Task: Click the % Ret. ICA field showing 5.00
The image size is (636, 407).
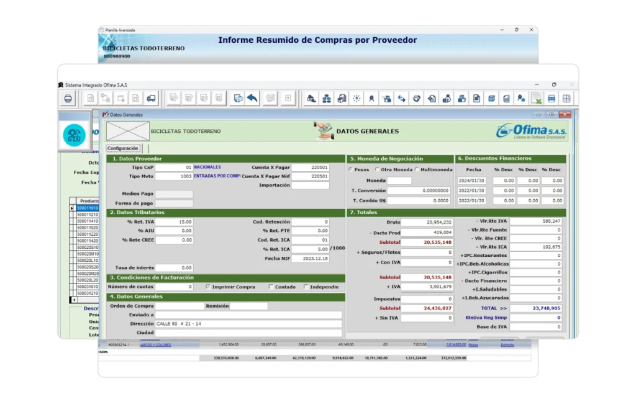Action: pyautogui.click(x=311, y=249)
